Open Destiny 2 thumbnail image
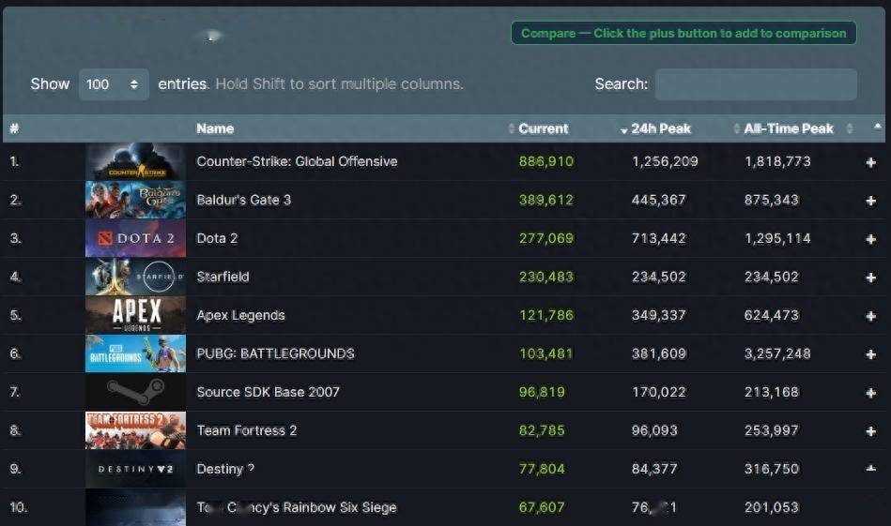Image resolution: width=891 pixels, height=526 pixels. [135, 469]
